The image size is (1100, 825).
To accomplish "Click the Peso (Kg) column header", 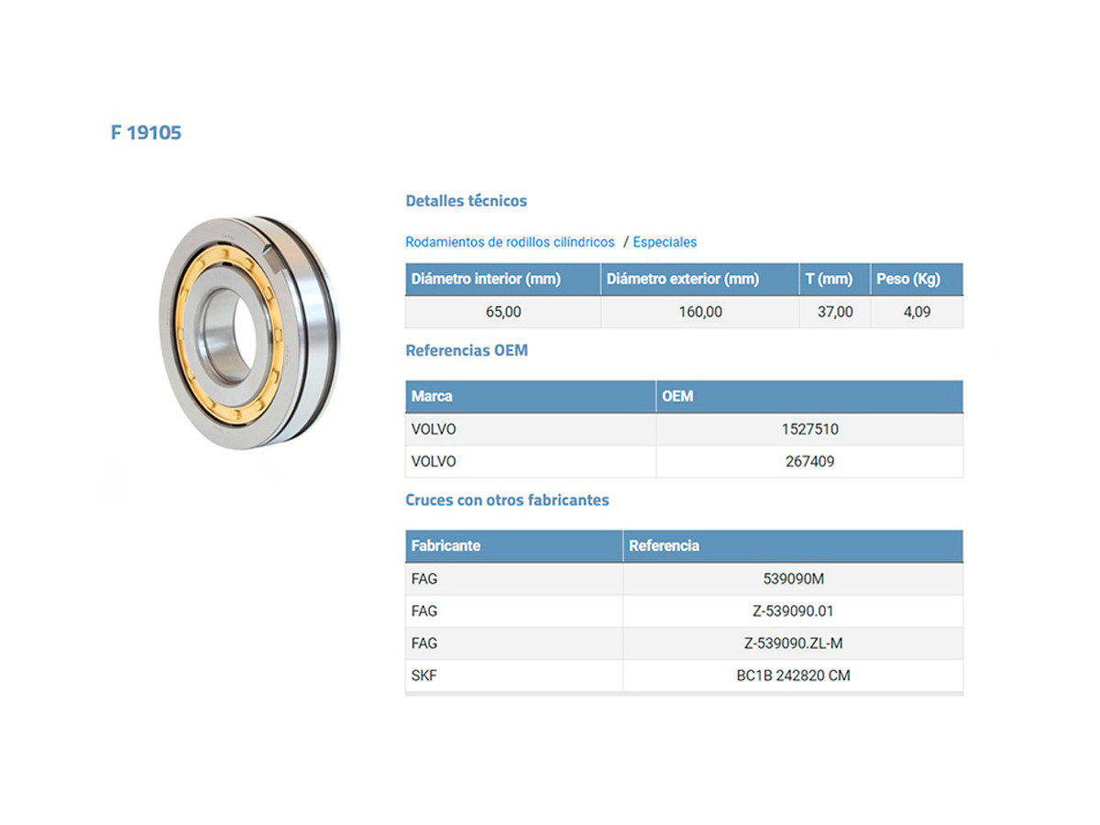I will [x=907, y=279].
